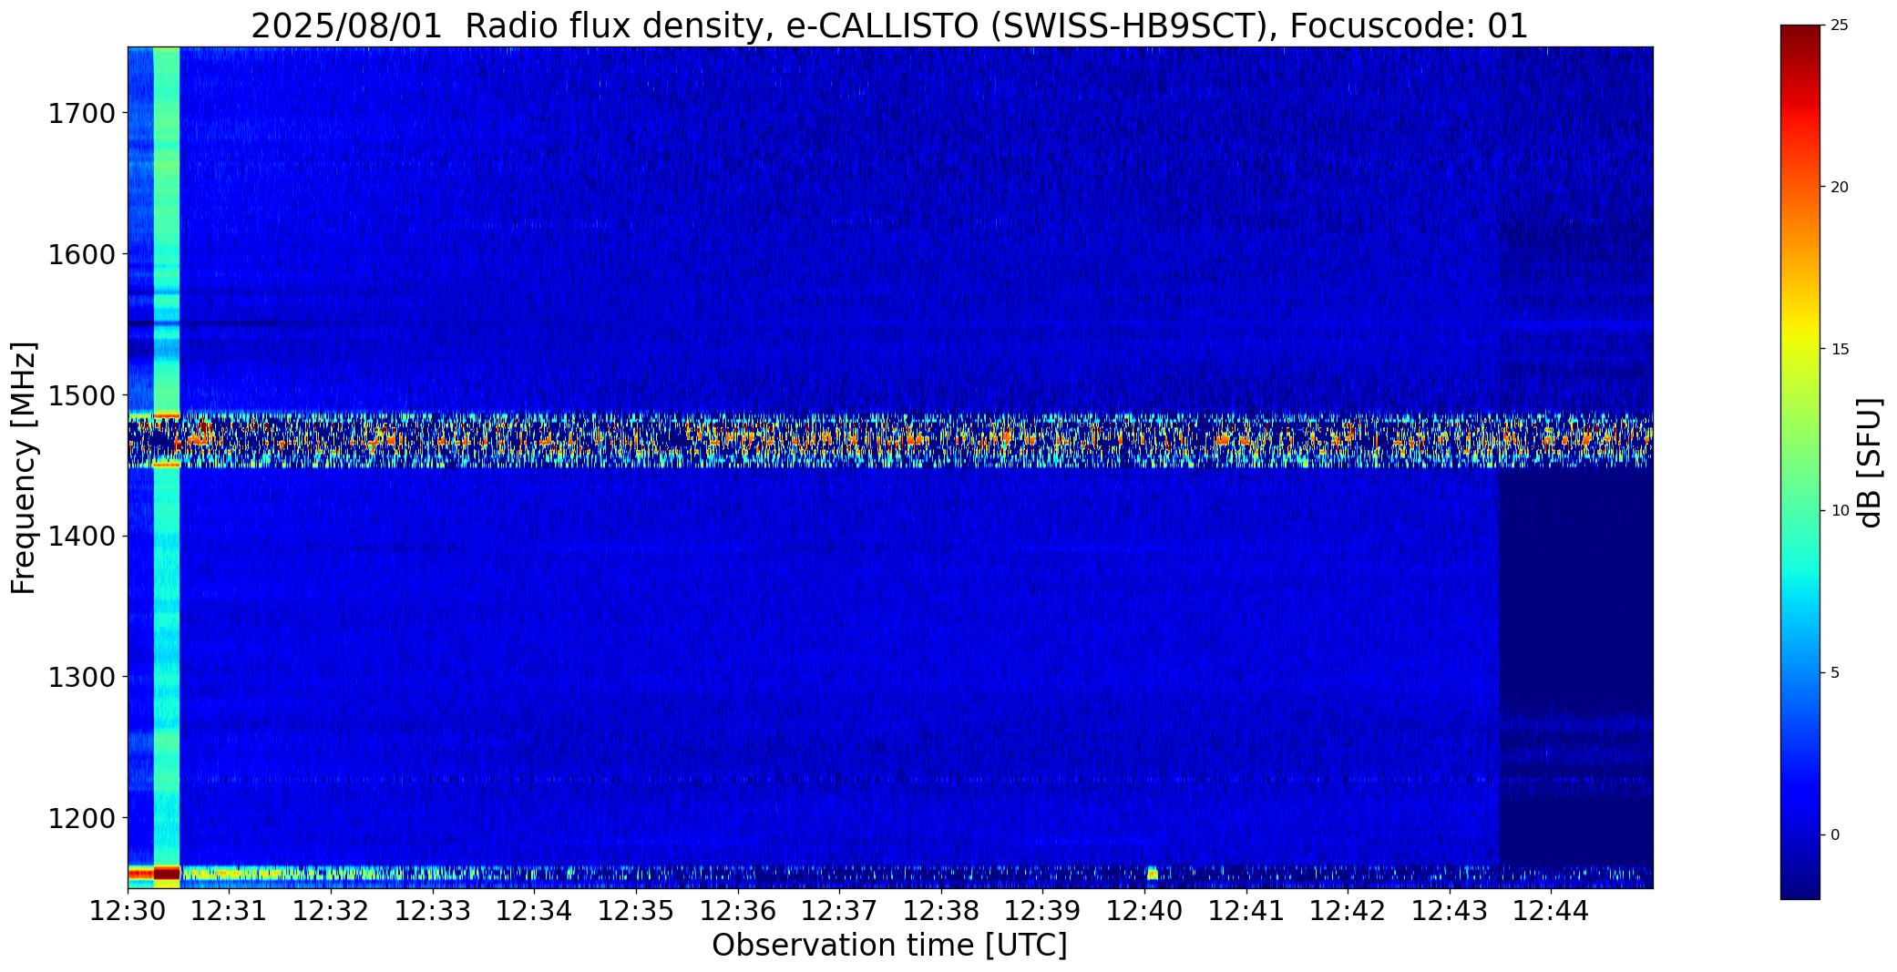
Task: Click the 12:40 time tick label
Action: (x=1145, y=910)
